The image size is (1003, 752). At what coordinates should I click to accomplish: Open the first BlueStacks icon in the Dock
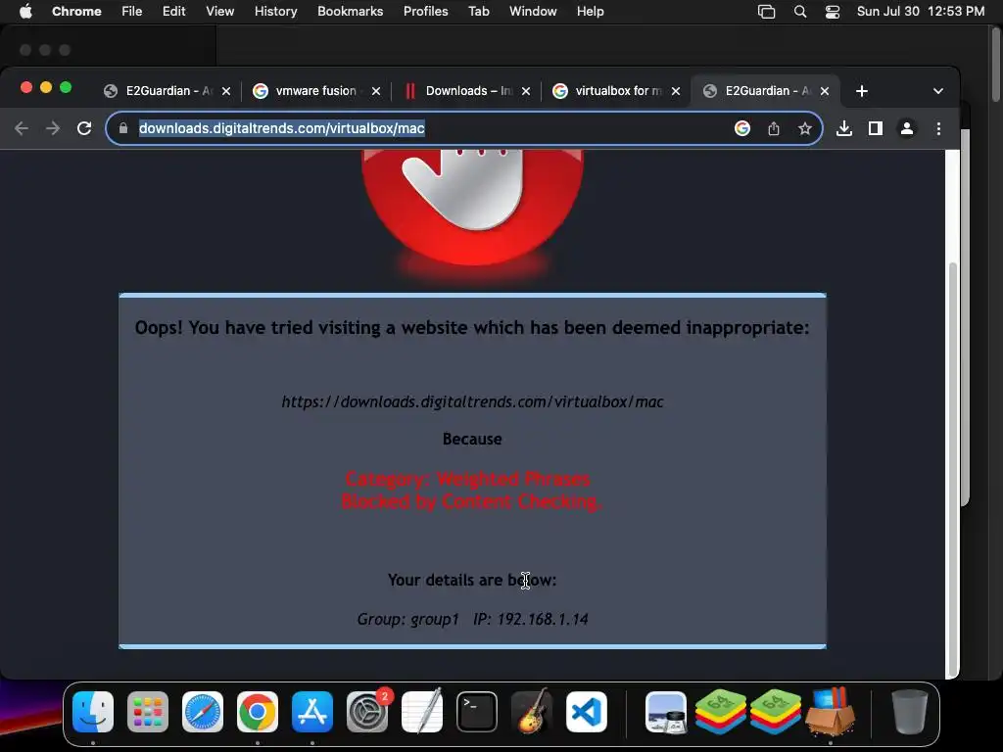coord(721,712)
